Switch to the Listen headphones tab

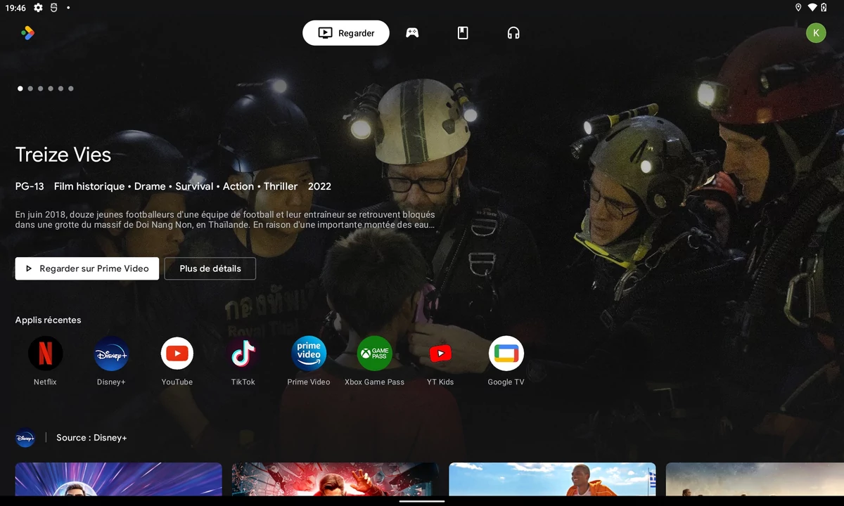(x=513, y=33)
